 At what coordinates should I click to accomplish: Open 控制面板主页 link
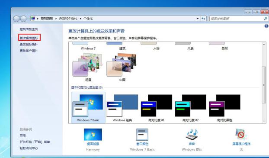[x=29, y=29]
